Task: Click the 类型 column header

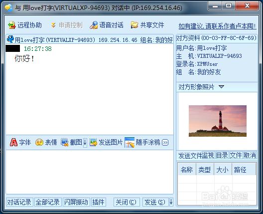Action: [x=205, y=170]
